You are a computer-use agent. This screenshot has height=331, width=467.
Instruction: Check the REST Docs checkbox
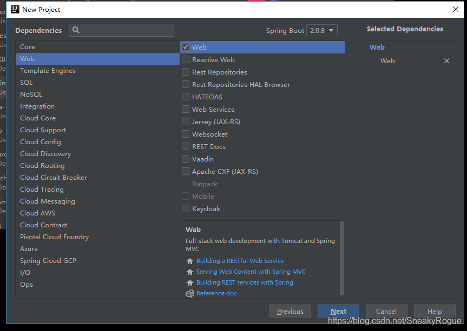point(186,146)
